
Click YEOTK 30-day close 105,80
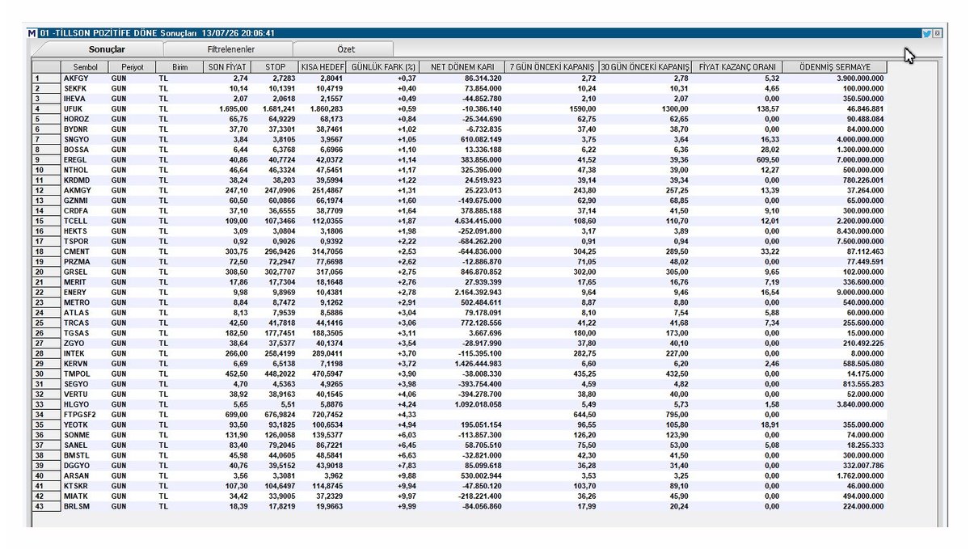tap(677, 424)
